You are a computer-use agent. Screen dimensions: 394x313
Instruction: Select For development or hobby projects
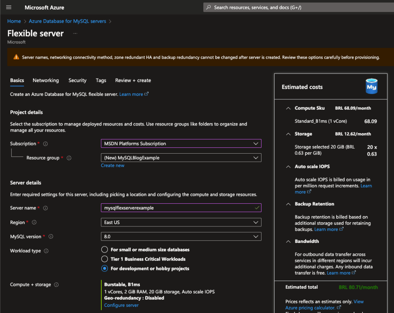coord(104,268)
